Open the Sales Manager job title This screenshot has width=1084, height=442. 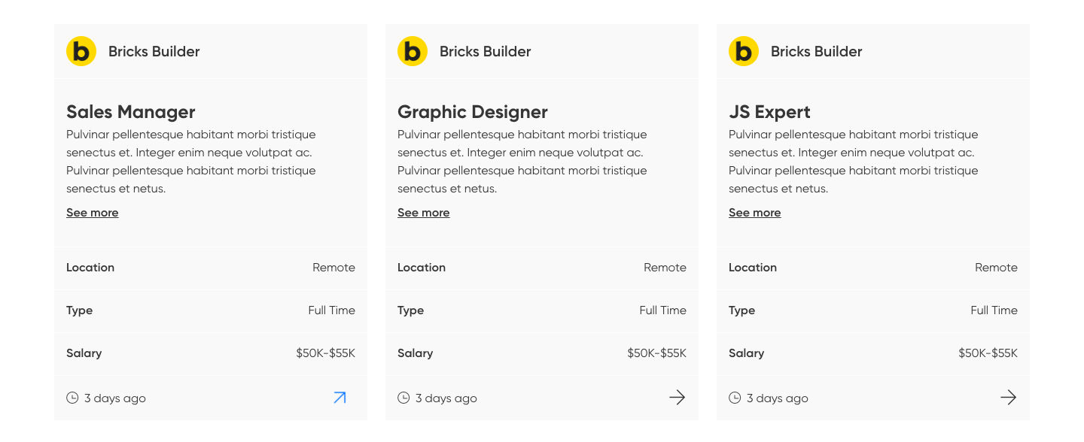130,112
